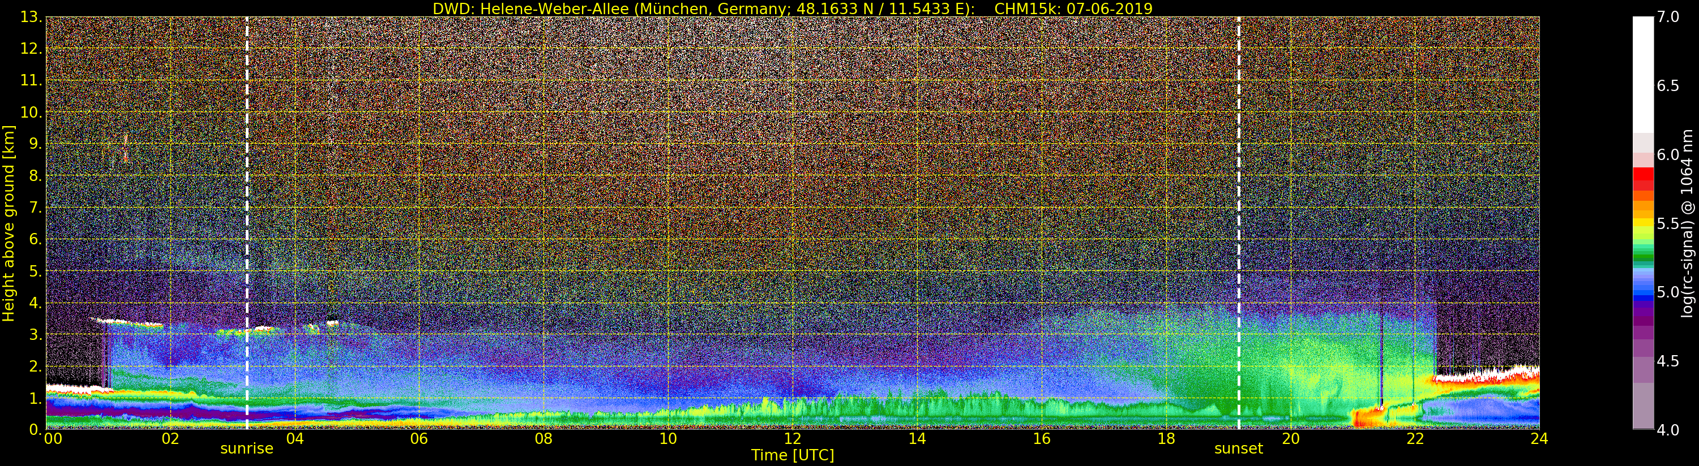1699x466 pixels.
Task: Click the colorbar value label '6.0'
Action: click(1668, 154)
